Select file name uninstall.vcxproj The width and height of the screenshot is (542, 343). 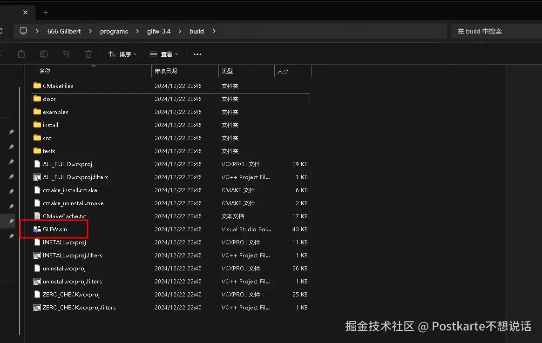tap(64, 269)
